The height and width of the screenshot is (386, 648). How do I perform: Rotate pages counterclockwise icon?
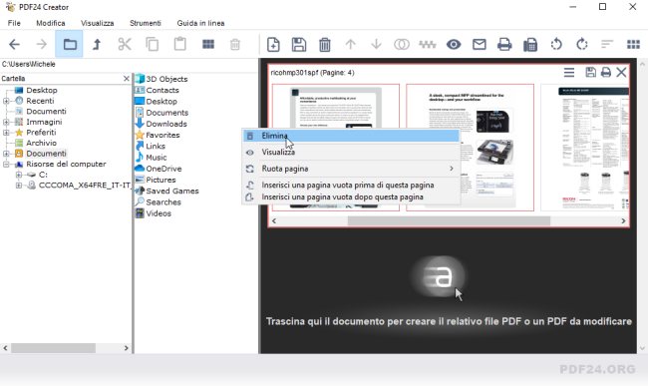point(556,44)
